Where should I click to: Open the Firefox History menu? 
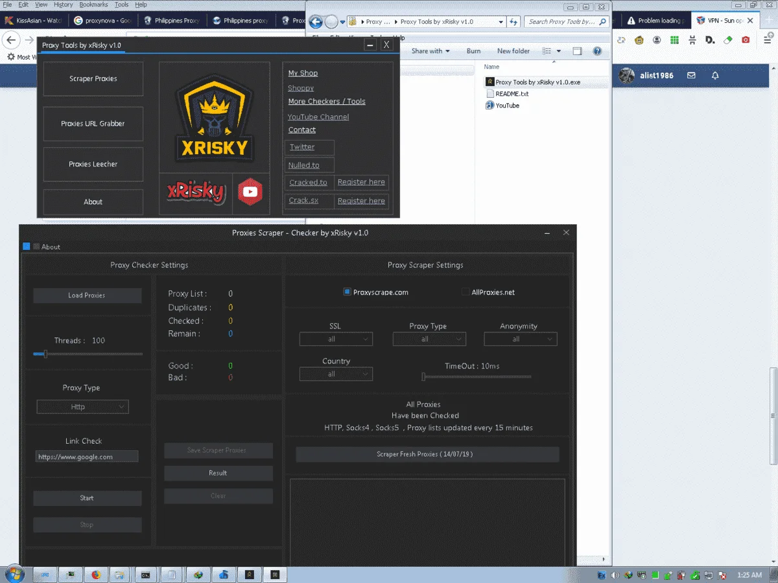point(63,5)
